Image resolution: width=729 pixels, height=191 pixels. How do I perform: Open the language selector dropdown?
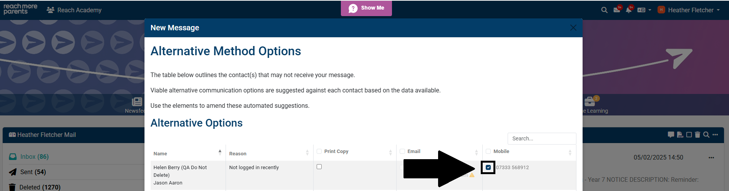(644, 10)
